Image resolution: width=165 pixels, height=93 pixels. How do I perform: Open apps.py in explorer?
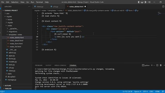click(17, 56)
